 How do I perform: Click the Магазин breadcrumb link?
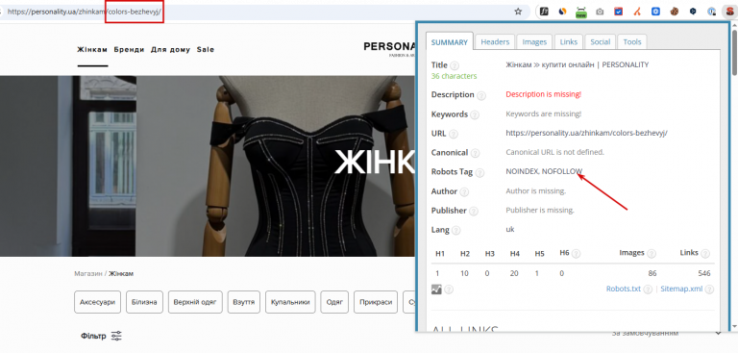88,273
